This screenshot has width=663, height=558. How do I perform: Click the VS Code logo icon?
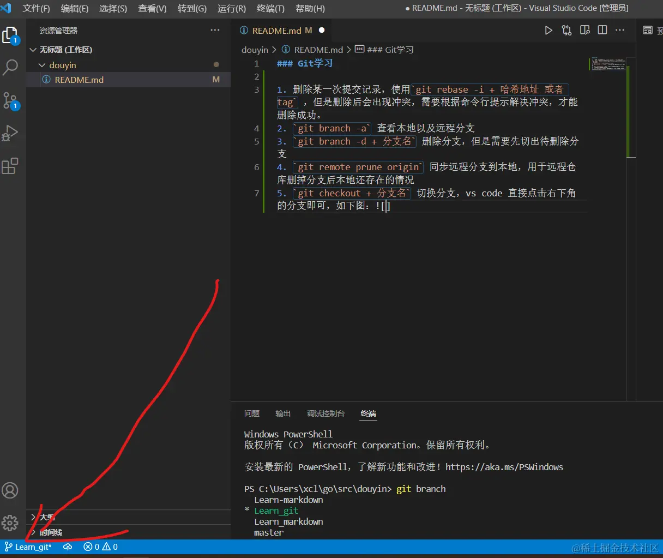pyautogui.click(x=6, y=8)
